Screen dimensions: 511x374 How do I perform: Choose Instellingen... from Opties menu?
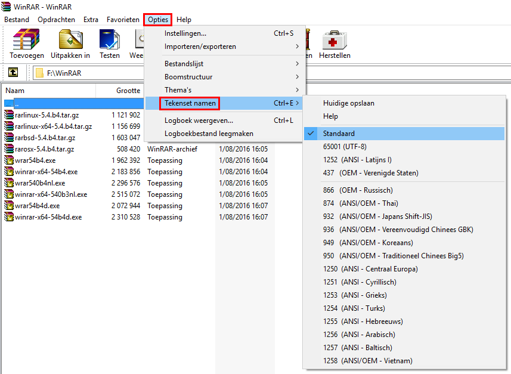(x=224, y=33)
